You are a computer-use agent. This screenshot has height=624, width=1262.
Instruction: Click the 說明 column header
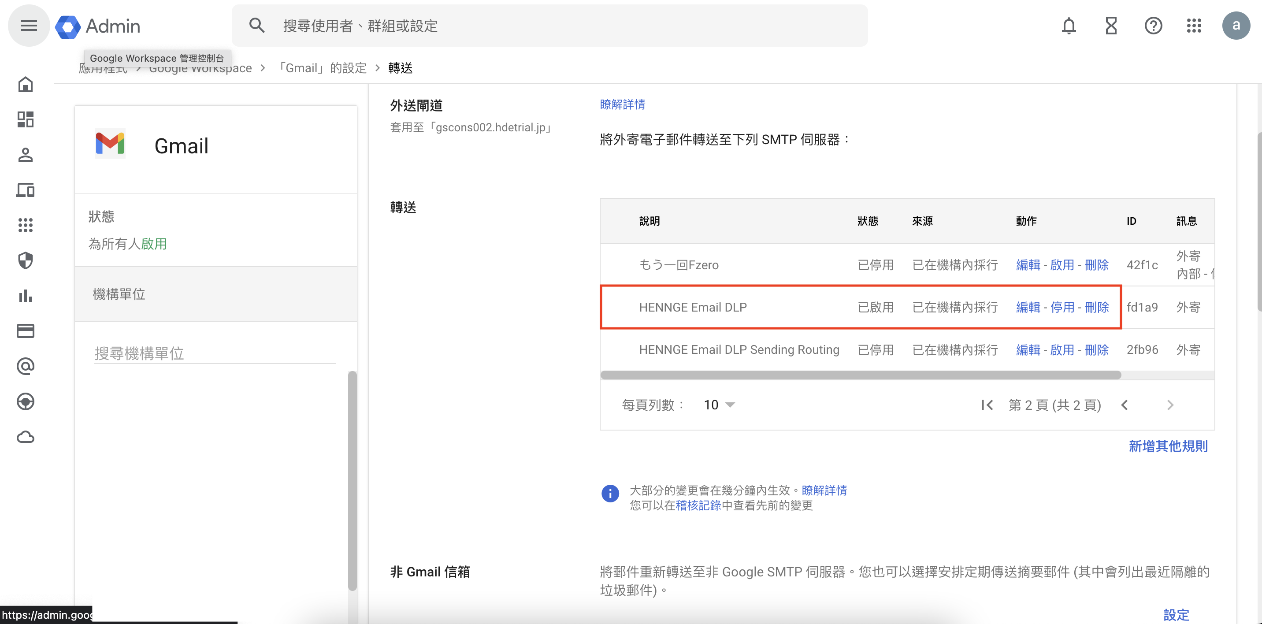pyautogui.click(x=649, y=221)
